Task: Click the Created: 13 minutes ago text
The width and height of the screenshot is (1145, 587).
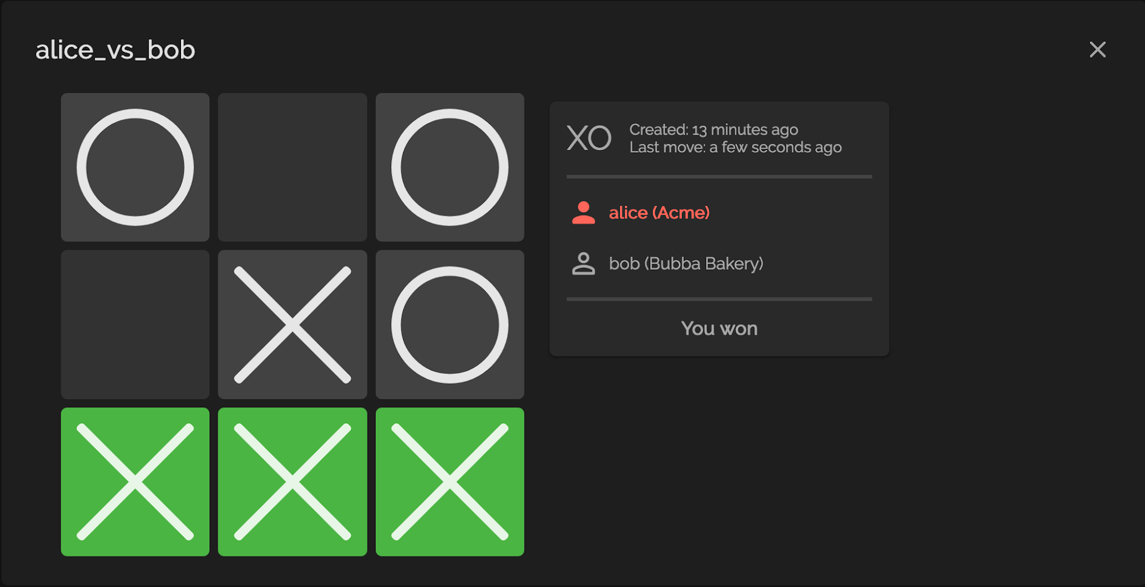Action: click(x=714, y=130)
